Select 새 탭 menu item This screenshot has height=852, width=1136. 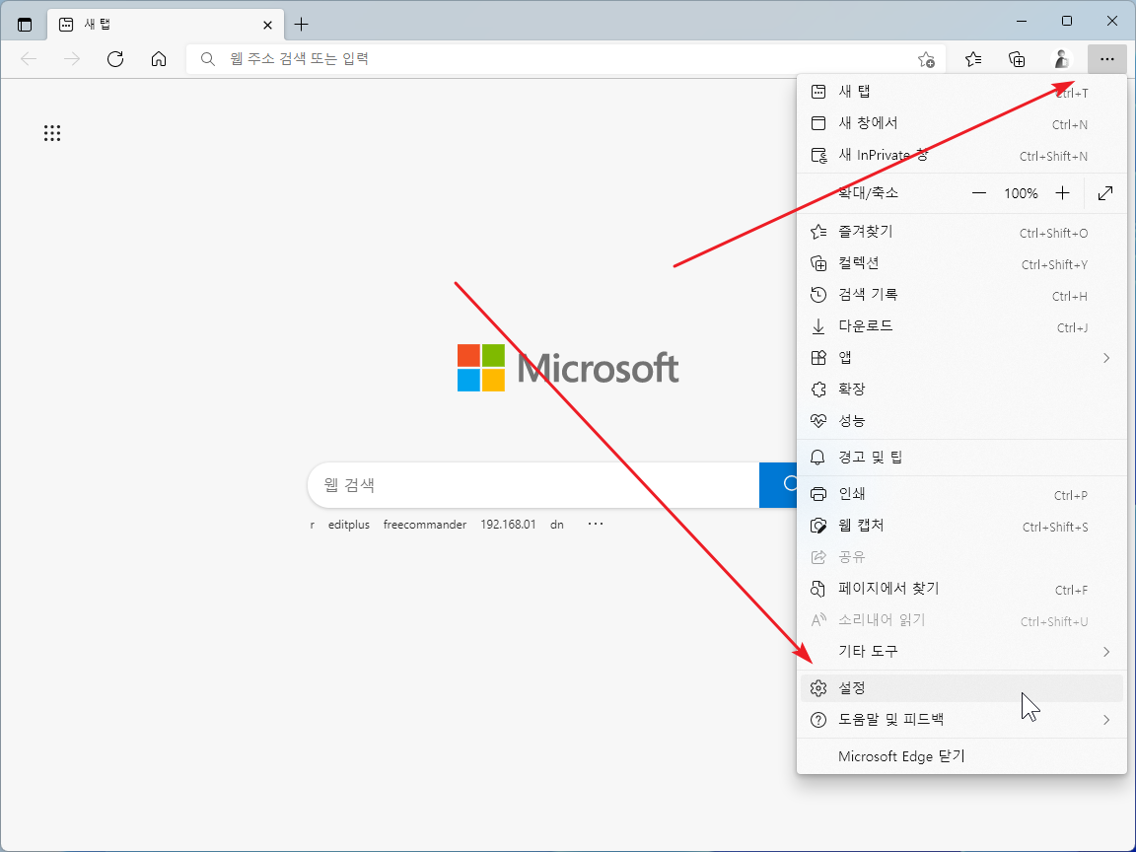tap(961, 92)
